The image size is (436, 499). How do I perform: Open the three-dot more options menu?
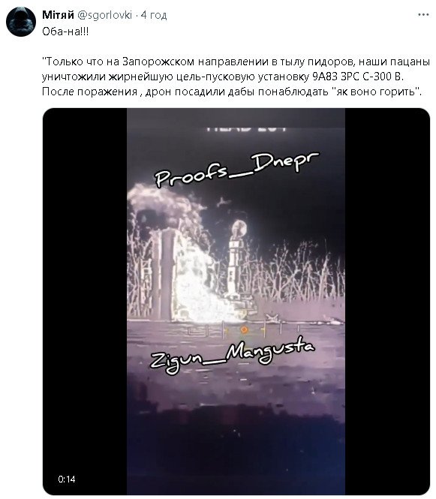[423, 15]
